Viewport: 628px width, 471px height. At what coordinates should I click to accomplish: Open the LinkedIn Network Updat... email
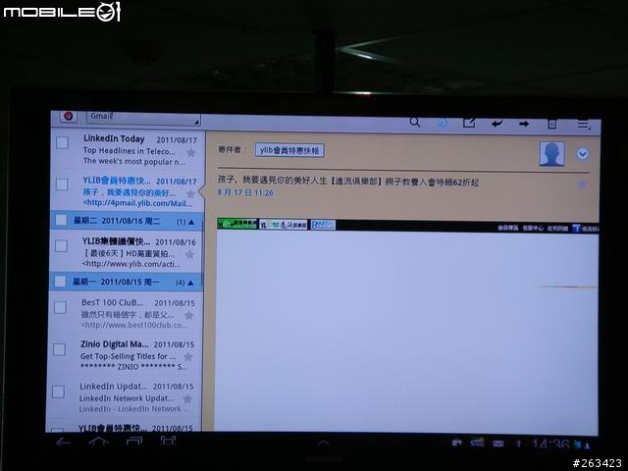124,396
